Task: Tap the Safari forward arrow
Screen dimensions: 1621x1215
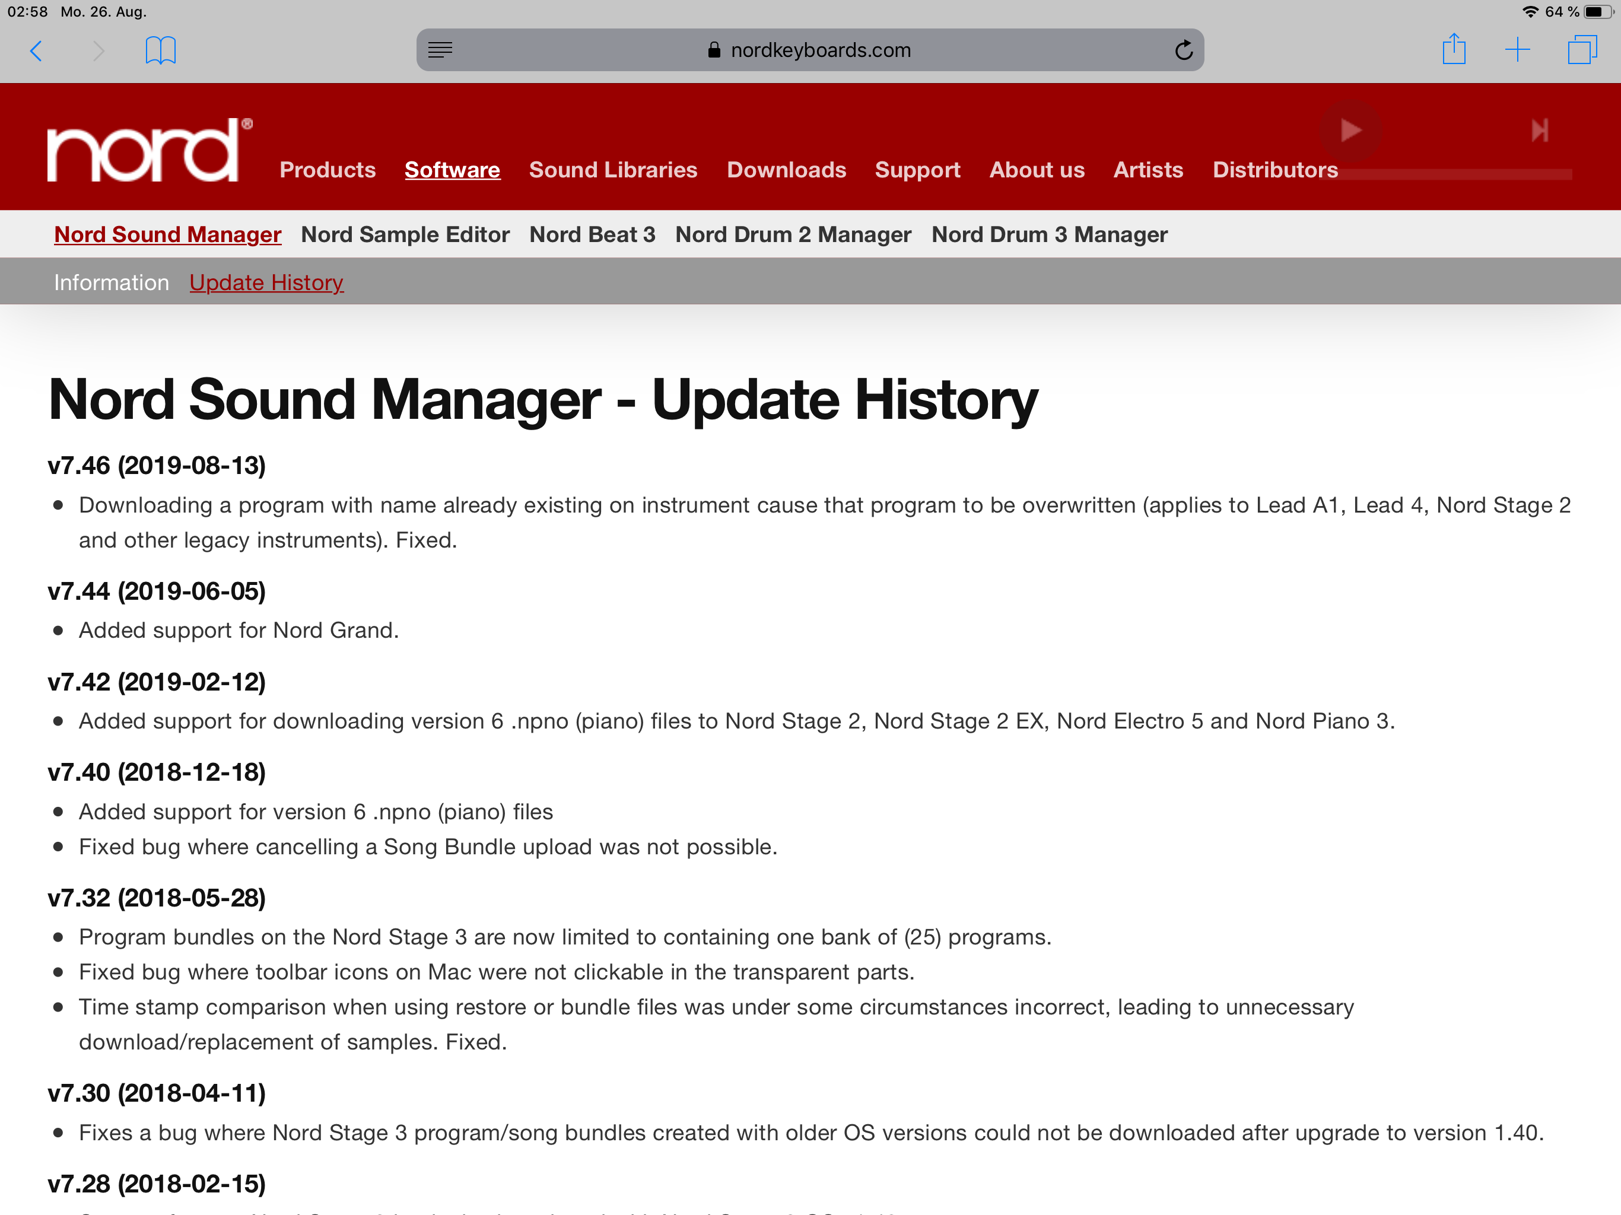Action: (x=98, y=50)
